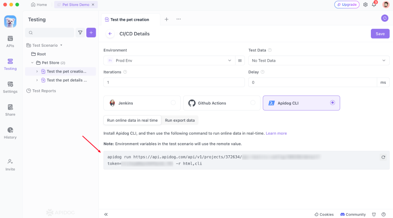Switch to the Run export data tab

point(181,120)
